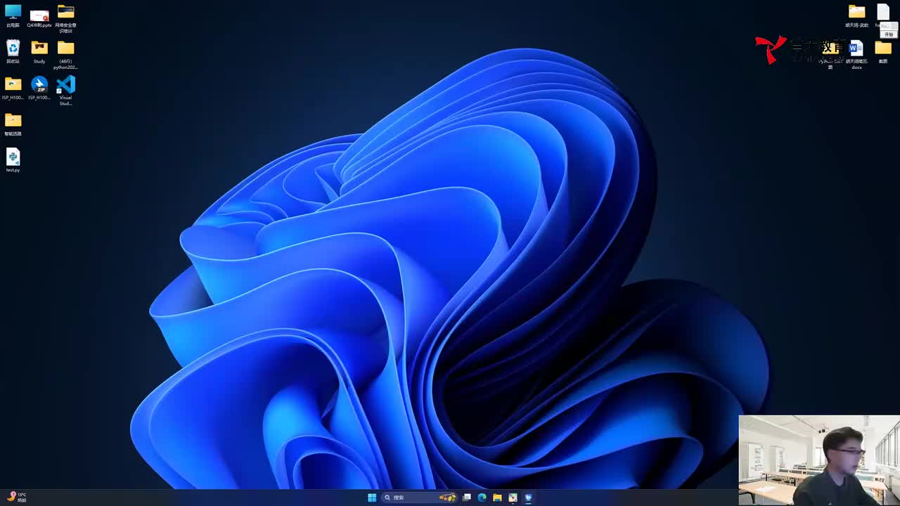Select the ISP_H100 folder icon
Screen dimensions: 900x506
13,88
